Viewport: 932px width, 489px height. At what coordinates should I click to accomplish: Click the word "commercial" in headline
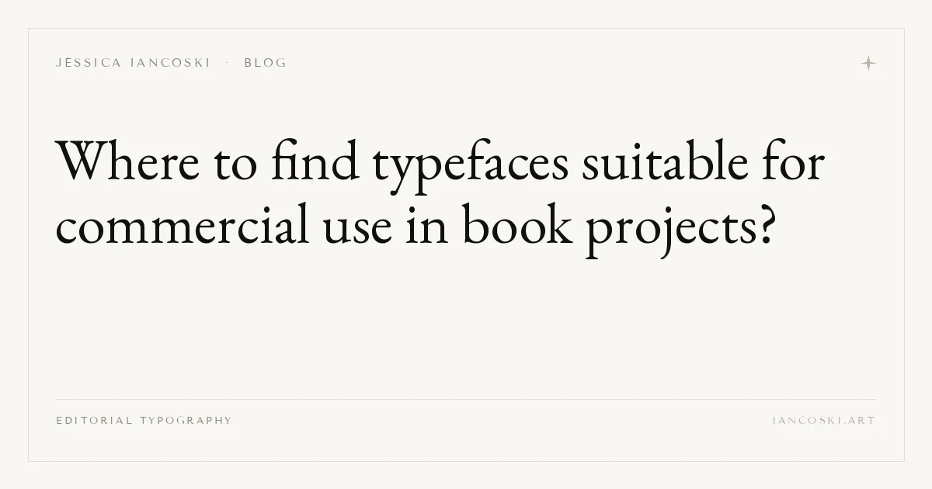point(182,227)
